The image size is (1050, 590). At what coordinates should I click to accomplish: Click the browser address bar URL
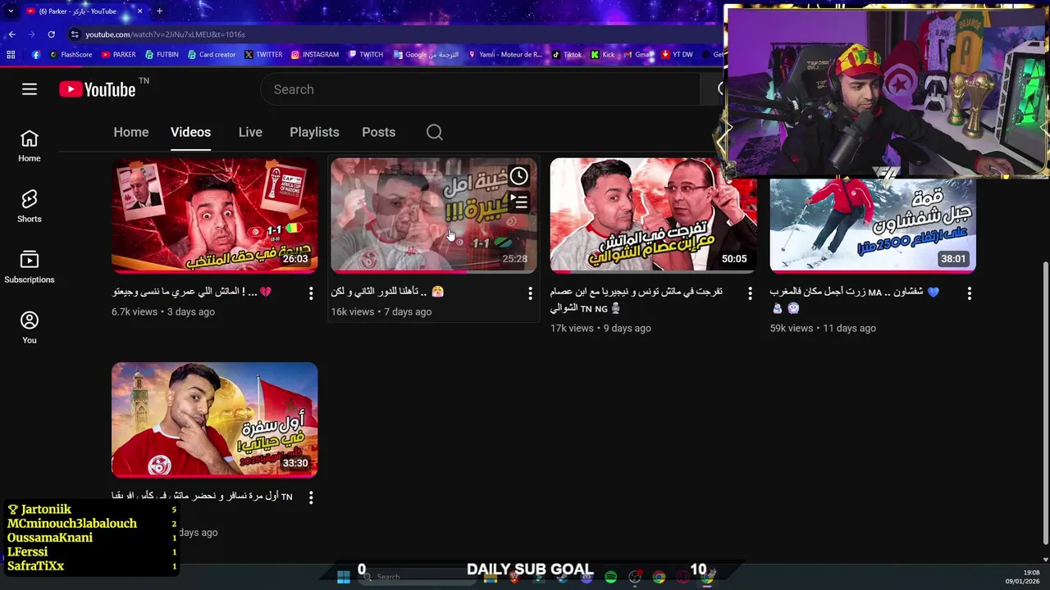coord(165,34)
